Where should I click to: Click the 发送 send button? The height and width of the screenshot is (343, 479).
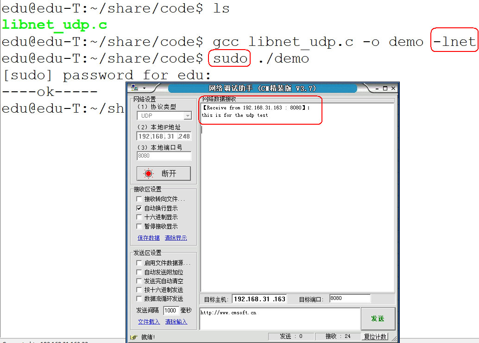(378, 318)
